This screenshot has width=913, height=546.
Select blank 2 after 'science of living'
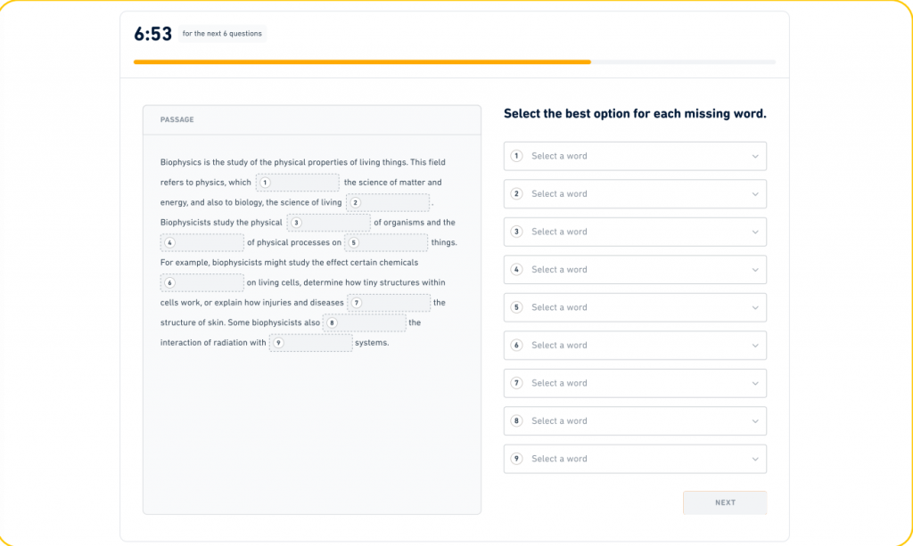point(388,202)
